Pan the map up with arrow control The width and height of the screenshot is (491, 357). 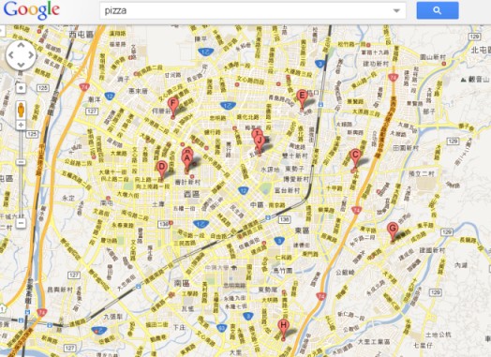[x=21, y=46]
